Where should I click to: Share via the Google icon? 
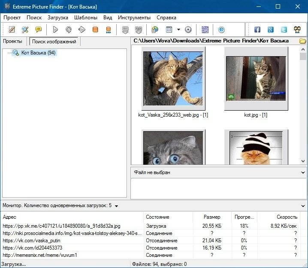[271, 30]
